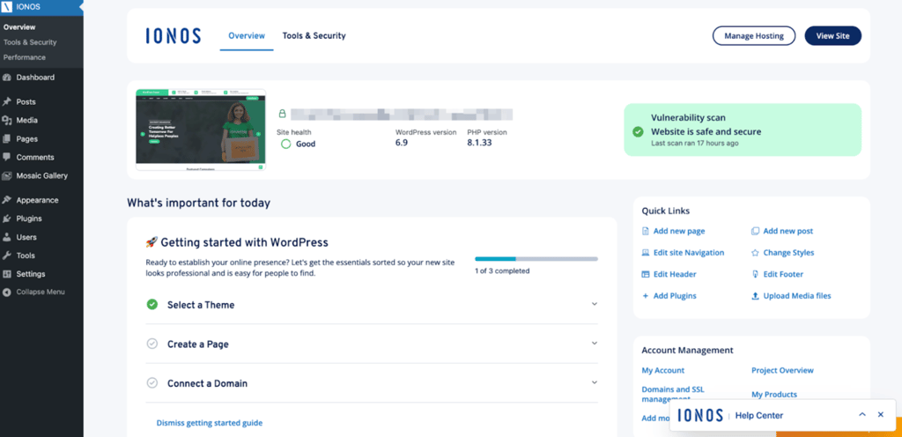The height and width of the screenshot is (437, 902).
Task: Click the IONOS icon in the sidebar
Action: [x=7, y=9]
